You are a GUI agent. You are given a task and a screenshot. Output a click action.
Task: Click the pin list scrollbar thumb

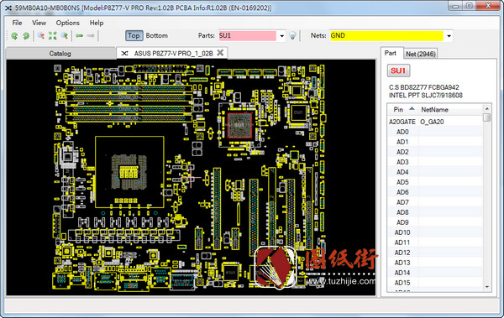[x=487, y=117]
